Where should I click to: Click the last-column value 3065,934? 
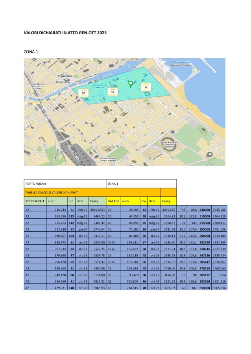[x=219, y=288]
